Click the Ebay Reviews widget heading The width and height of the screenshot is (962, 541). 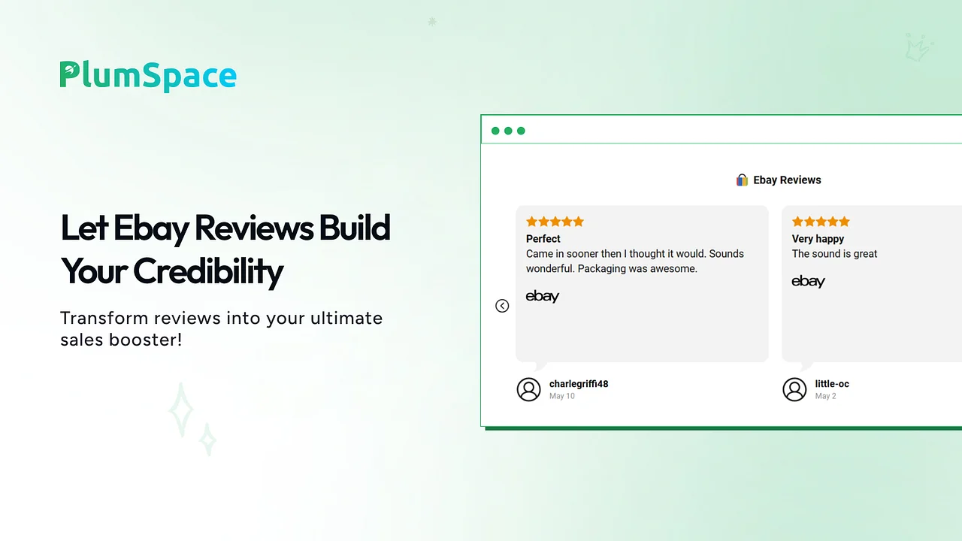pos(787,180)
